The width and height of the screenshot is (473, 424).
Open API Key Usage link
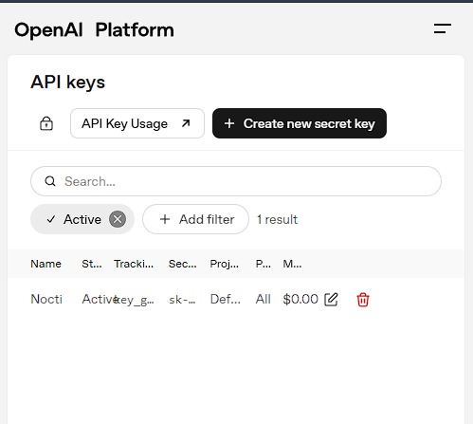[137, 123]
